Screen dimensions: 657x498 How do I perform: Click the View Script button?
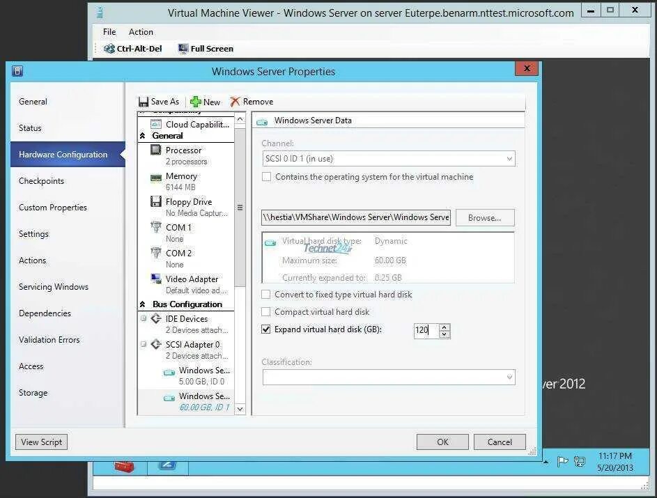(x=42, y=442)
